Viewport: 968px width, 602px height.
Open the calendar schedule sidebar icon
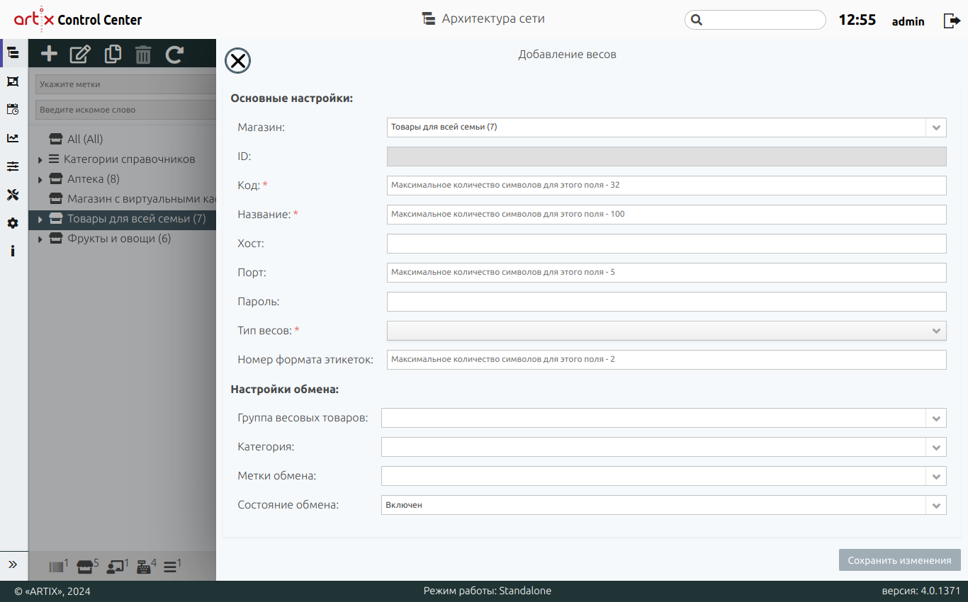click(13, 109)
